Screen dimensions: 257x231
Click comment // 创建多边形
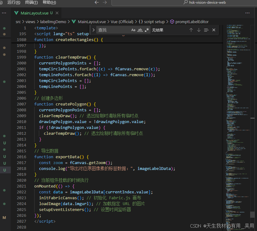(x=48, y=98)
